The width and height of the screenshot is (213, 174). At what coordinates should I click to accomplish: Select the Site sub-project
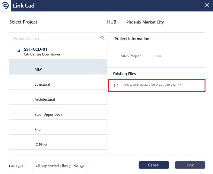coord(58,127)
